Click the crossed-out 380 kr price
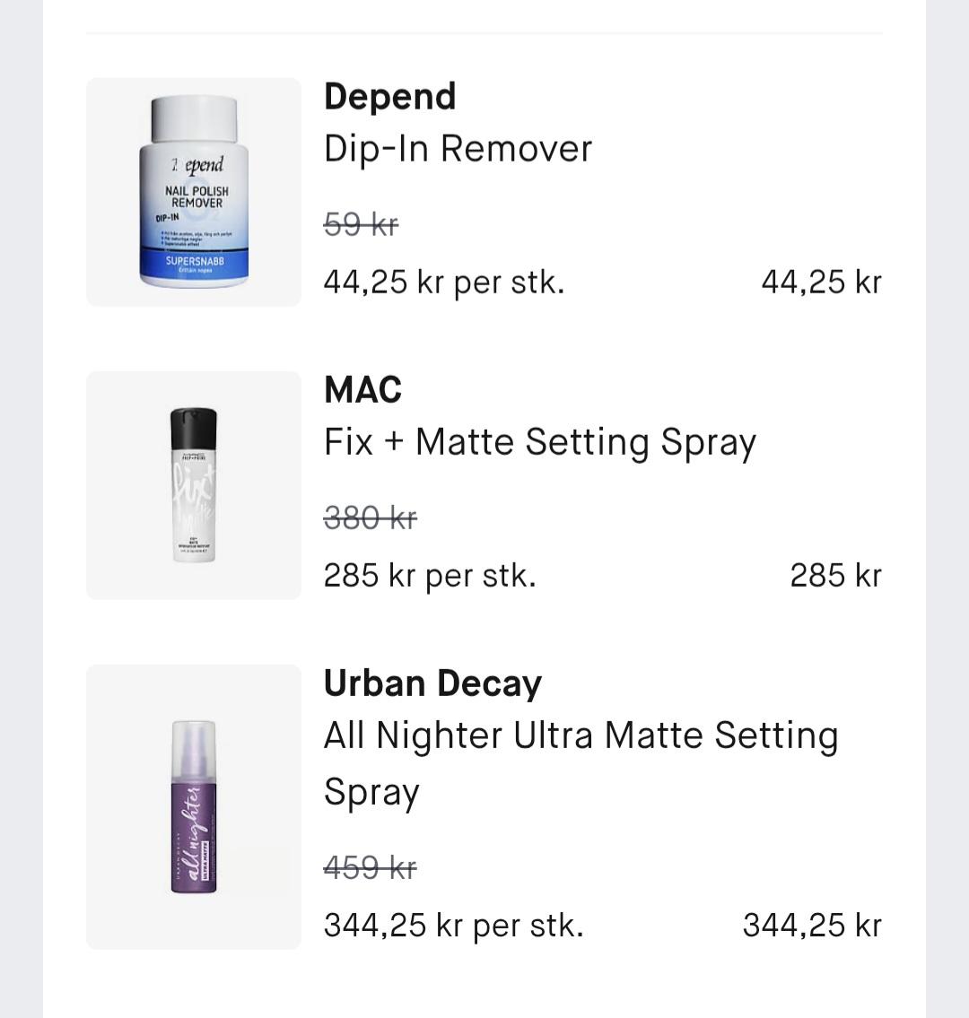The height and width of the screenshot is (1018, 969). click(x=371, y=518)
